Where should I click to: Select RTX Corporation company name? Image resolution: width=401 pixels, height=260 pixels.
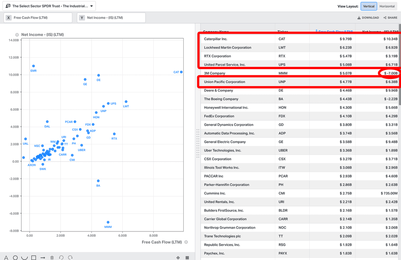coord(217,56)
